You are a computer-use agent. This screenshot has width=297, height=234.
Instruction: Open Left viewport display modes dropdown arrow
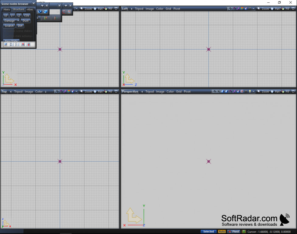[253, 9]
